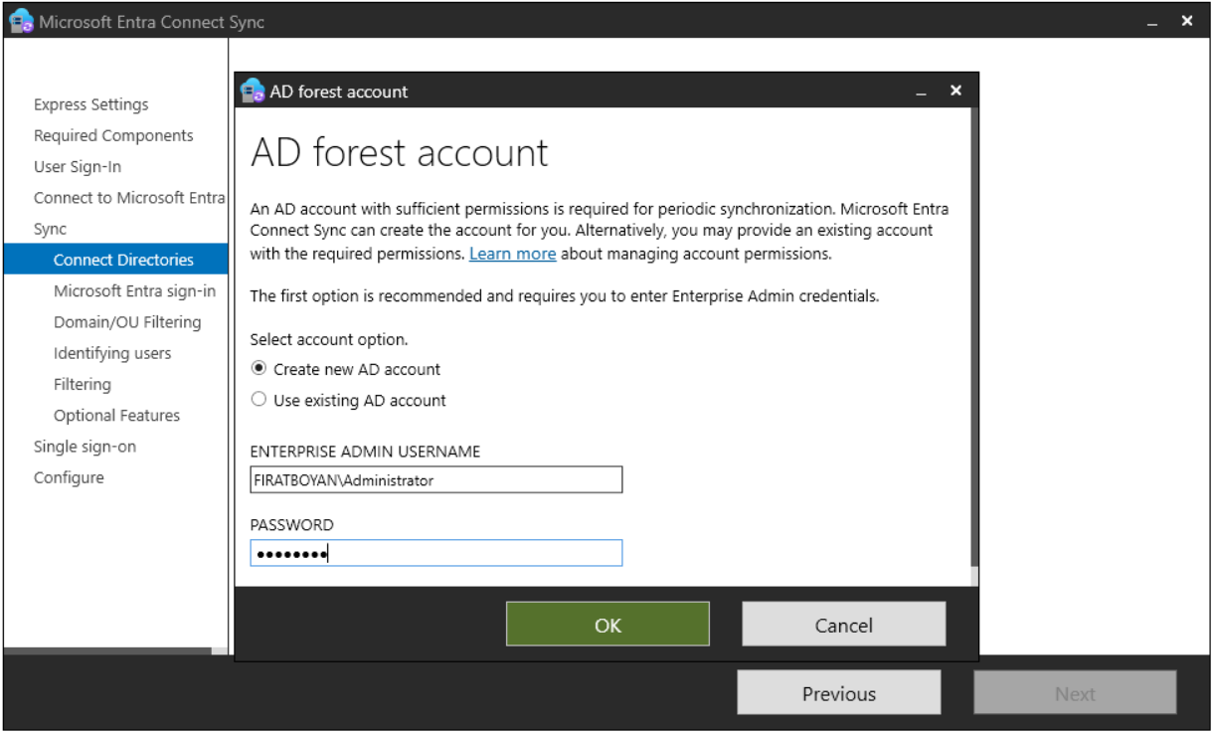
Task: Focus the Enterprise Admin Username field
Action: click(435, 479)
